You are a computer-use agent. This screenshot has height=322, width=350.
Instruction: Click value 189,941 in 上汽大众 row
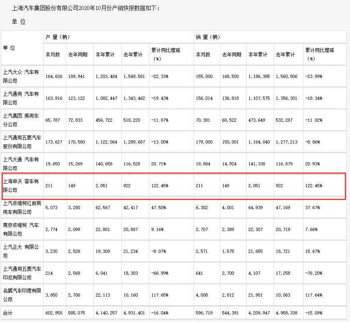tap(76, 76)
